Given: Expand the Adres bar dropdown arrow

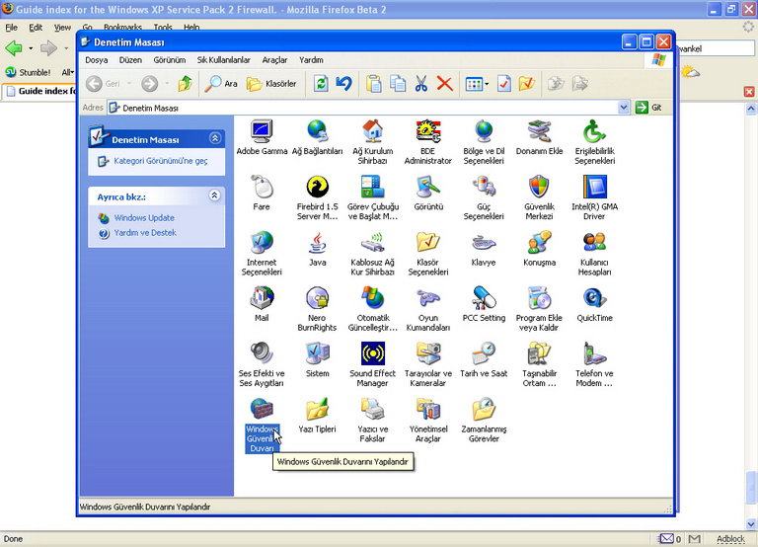Looking at the screenshot, I should [x=624, y=108].
